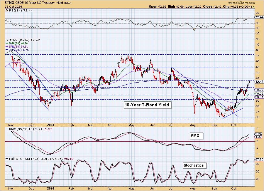Click the Aug label on price axis
This screenshot has width=264, height=191.
coord(193,125)
